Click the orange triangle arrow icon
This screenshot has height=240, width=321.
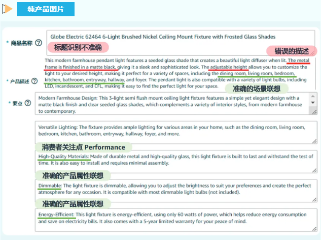[8, 9]
